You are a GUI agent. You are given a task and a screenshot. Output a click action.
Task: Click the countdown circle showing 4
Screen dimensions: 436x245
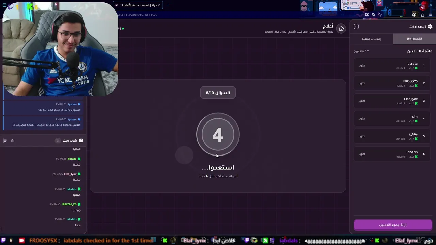[218, 135]
